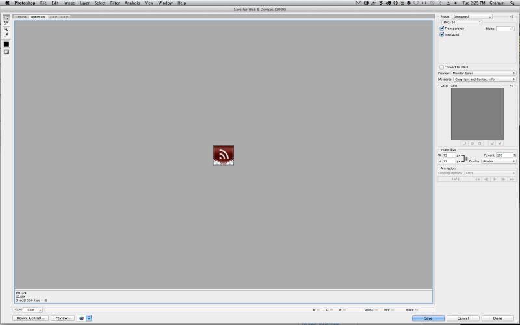520x325 pixels.
Task: Click the lock color icon
Action: click(480, 144)
